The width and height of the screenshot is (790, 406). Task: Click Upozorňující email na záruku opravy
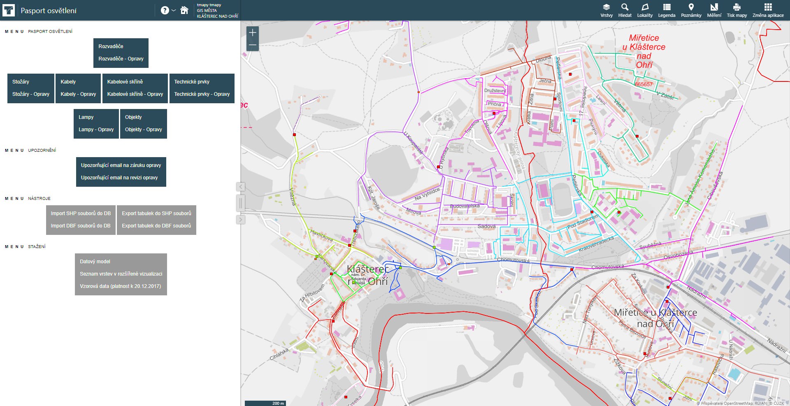[121, 165]
